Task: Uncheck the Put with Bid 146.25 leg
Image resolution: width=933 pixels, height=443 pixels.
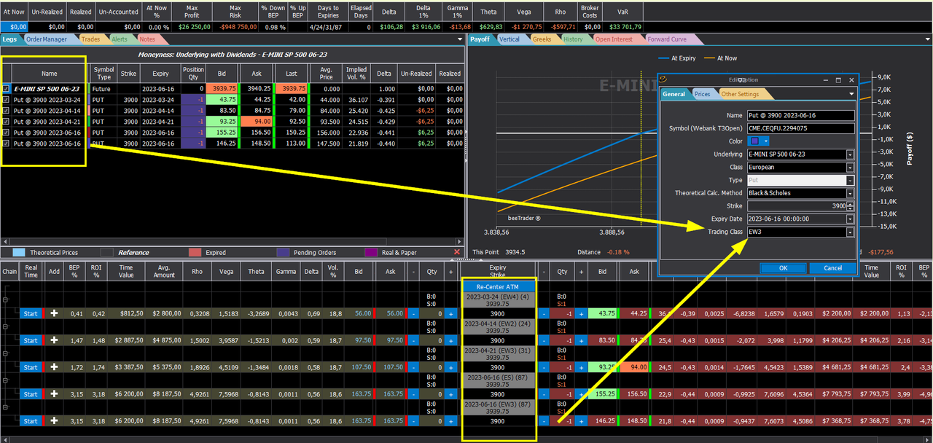Action: (x=6, y=144)
